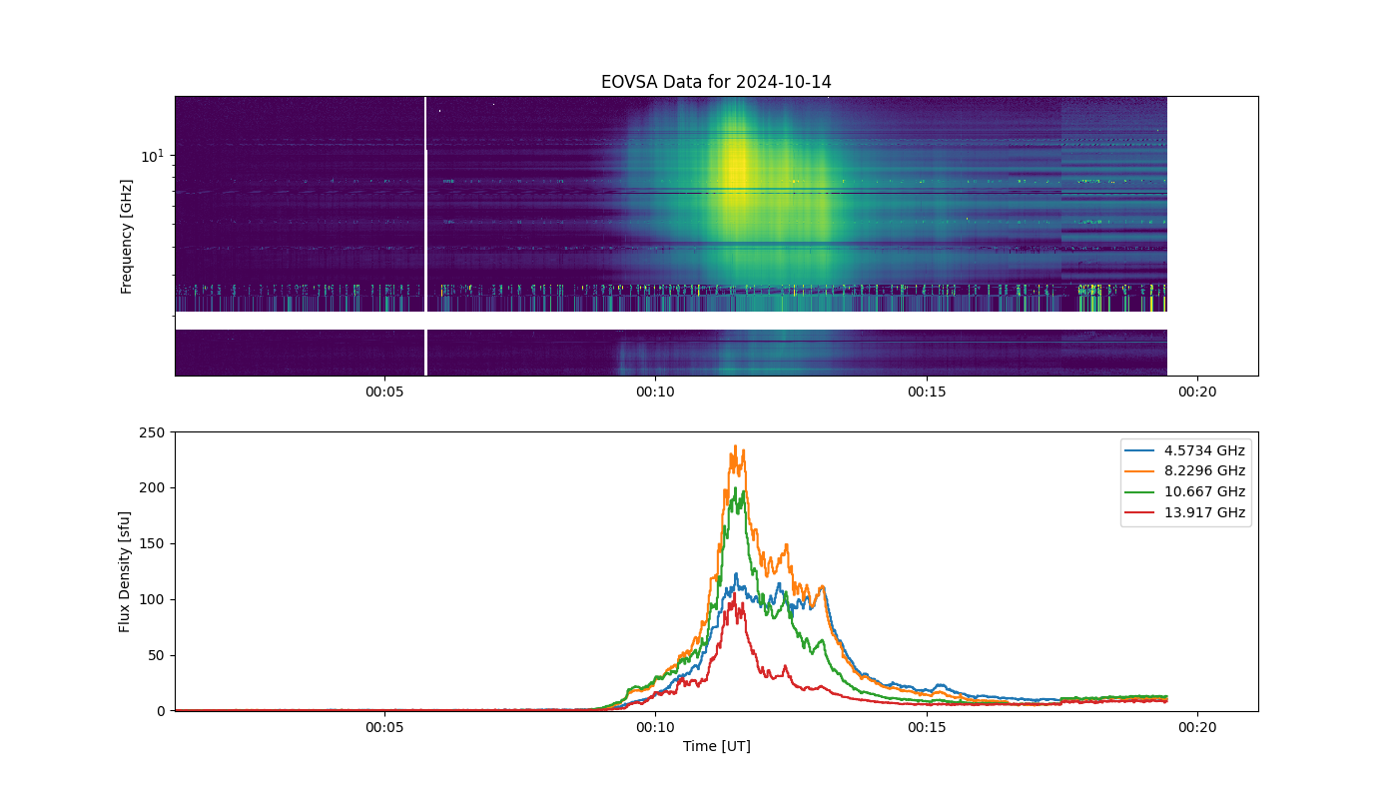Click 00:10 tick label under flux plot
The height and width of the screenshot is (799, 1398).
coord(655,727)
